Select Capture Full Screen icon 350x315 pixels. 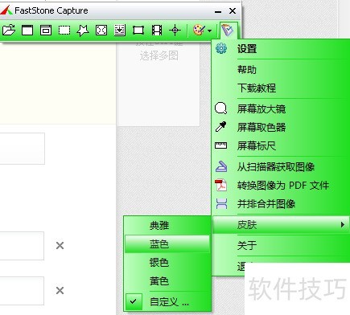[x=101, y=31]
